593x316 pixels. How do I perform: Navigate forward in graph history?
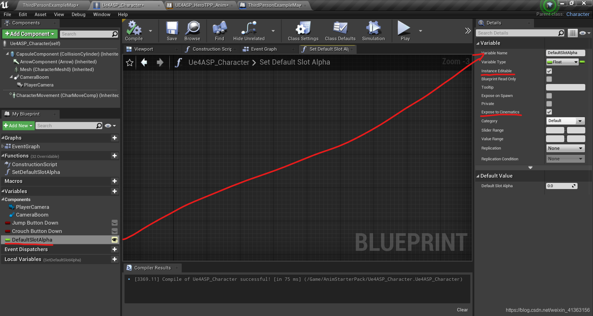(x=160, y=63)
